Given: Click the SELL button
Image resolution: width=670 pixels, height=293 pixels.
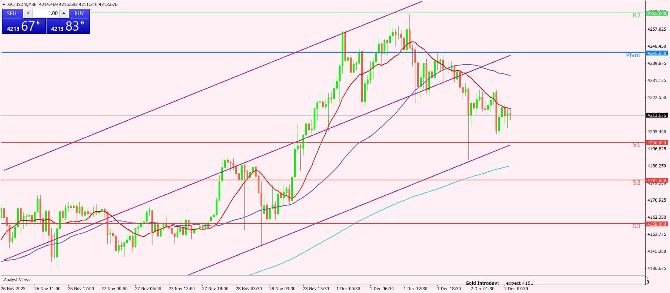Looking at the screenshot, I should coord(13,13).
